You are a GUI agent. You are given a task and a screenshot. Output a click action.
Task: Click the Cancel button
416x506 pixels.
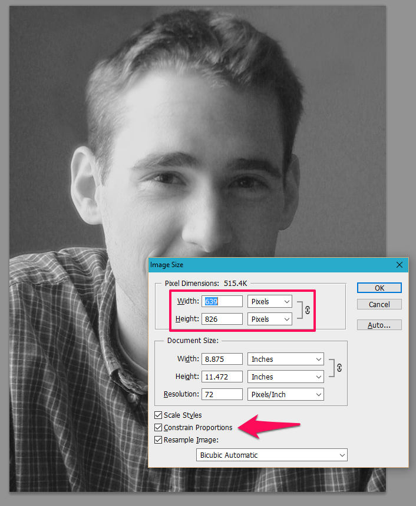point(379,304)
